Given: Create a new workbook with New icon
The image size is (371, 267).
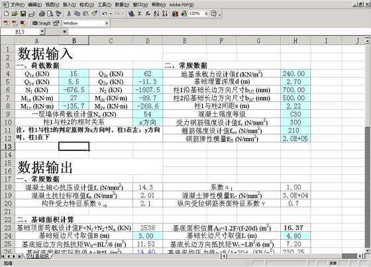Looking at the screenshot, I should click(6, 13).
